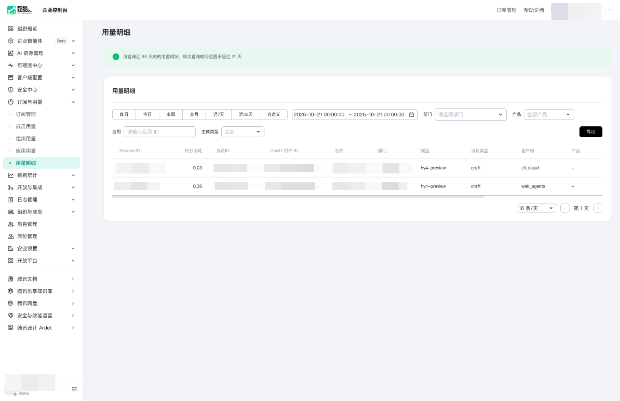Screen dimensions: 620x401
Task: Click the 企业智能体 hexagon icon
Action: [x=11, y=41]
